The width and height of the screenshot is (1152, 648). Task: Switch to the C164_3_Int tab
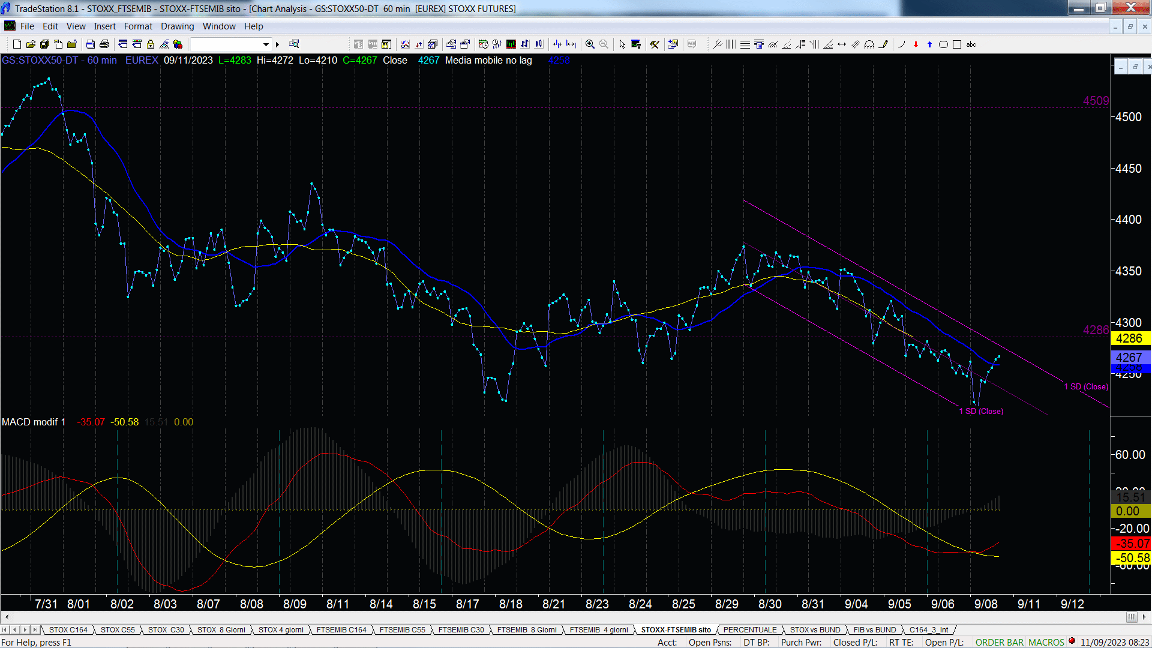point(929,630)
